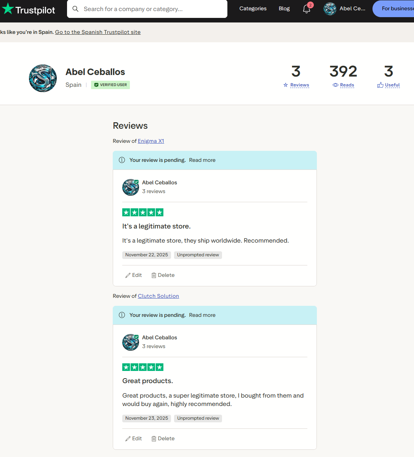Open the Clutch Solution company link
This screenshot has height=457, width=414.
(158, 296)
